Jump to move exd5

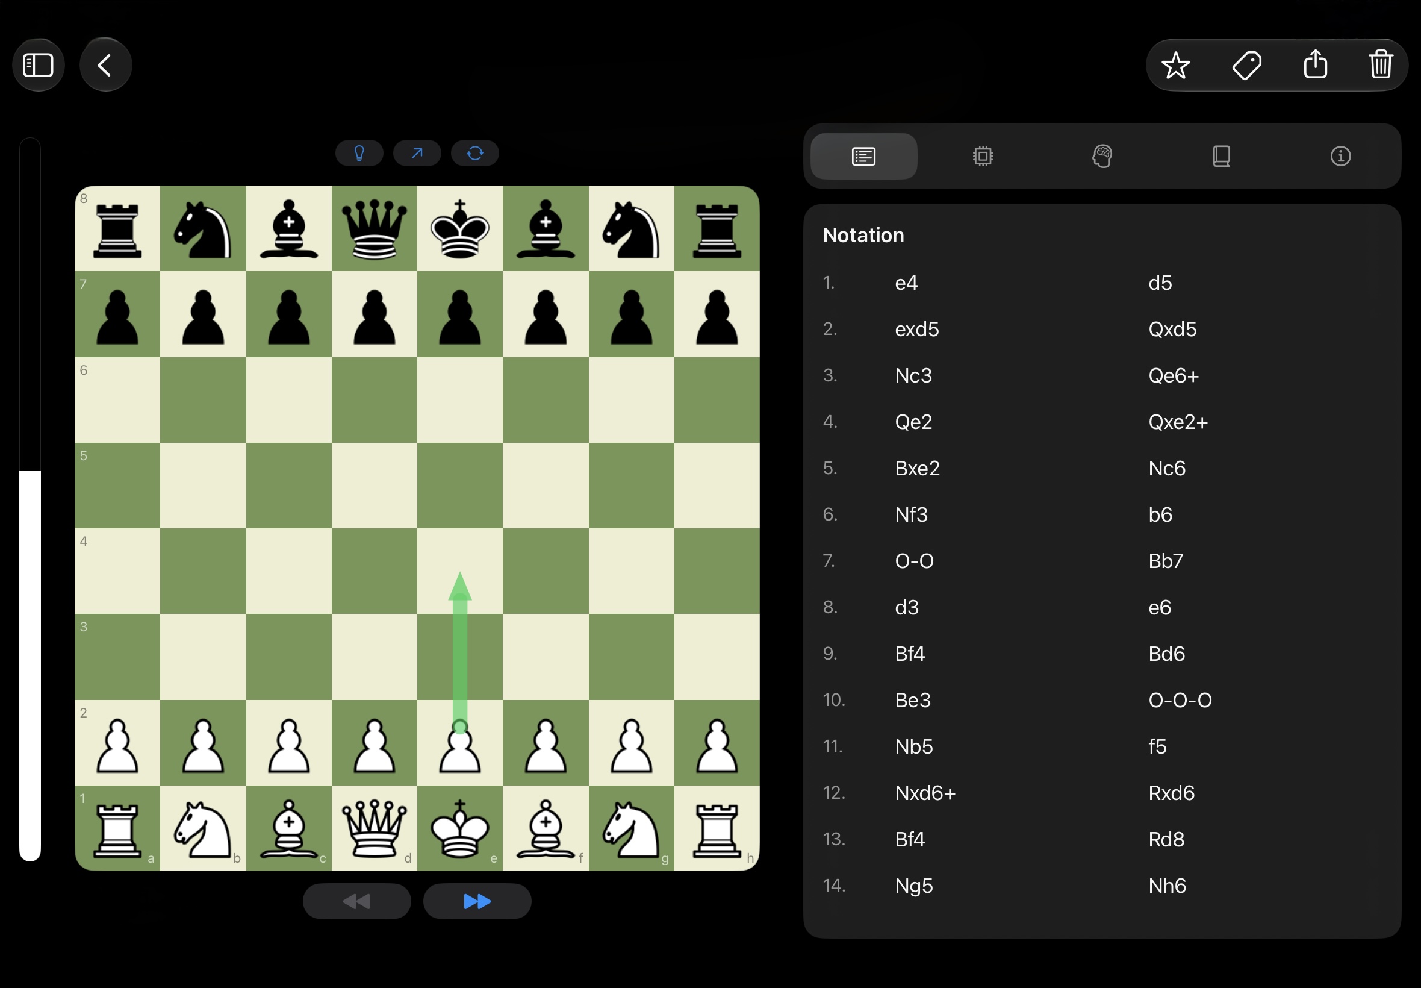point(917,330)
